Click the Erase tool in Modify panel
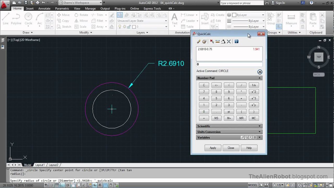 [x=112, y=15]
